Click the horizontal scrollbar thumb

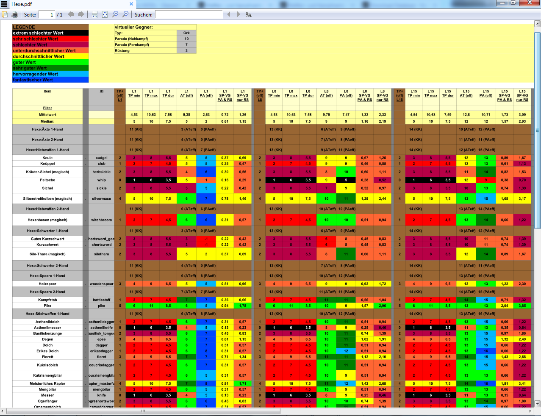click(143, 410)
